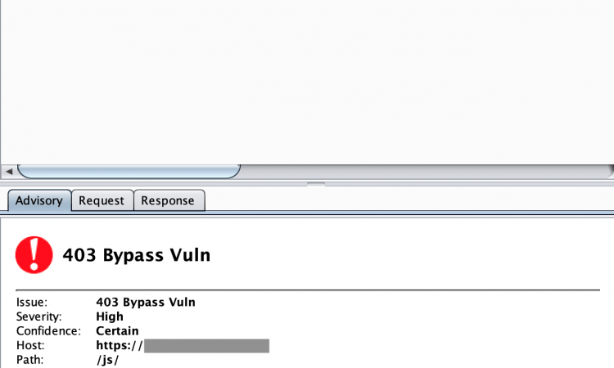Click inside the empty upper issues panel
Image resolution: width=614 pixels, height=368 pixels.
click(x=307, y=82)
